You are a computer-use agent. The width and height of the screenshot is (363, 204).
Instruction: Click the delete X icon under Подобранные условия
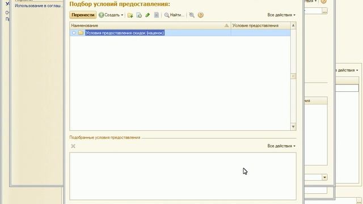coord(73,146)
